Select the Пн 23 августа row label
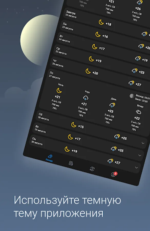The image size is (150, 231). [x=68, y=26]
